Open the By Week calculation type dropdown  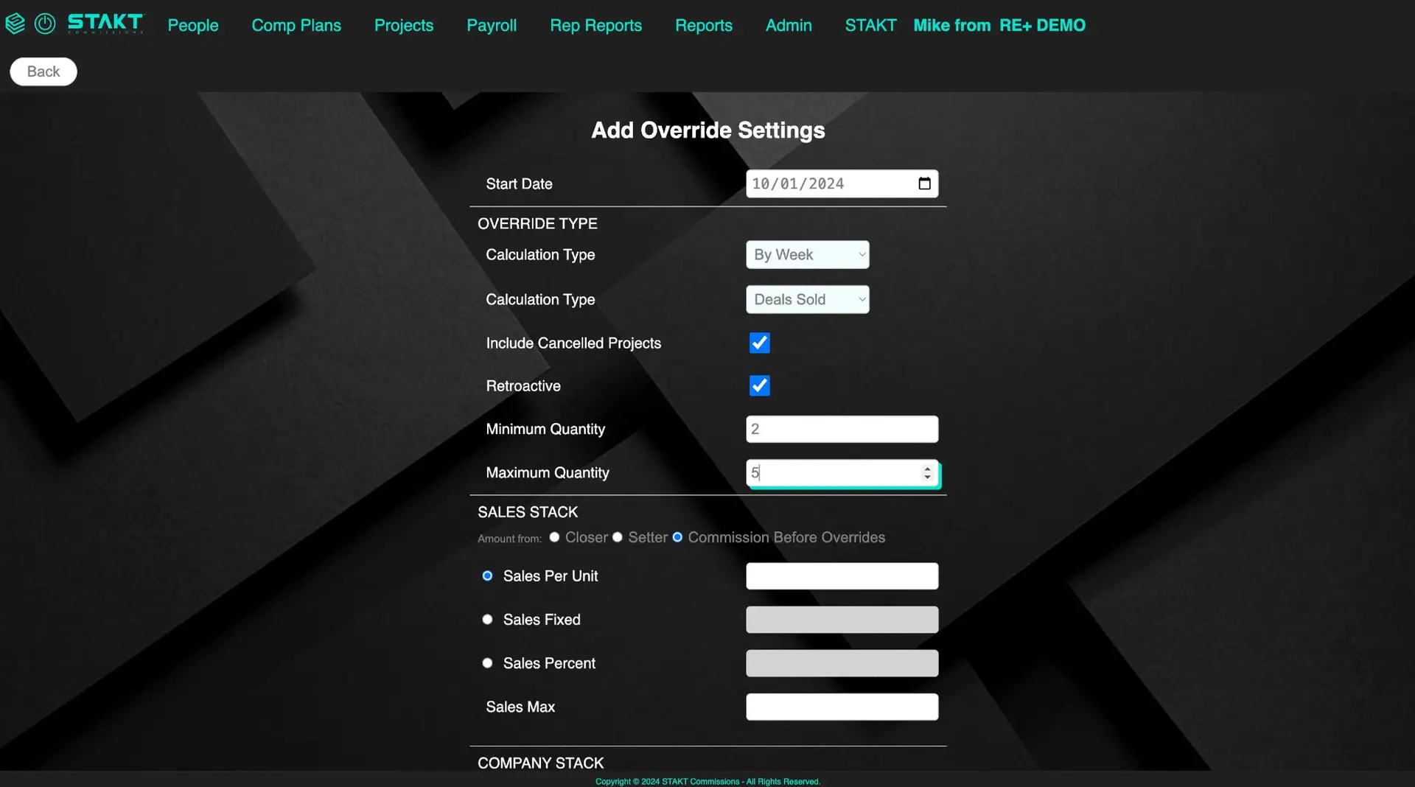807,254
